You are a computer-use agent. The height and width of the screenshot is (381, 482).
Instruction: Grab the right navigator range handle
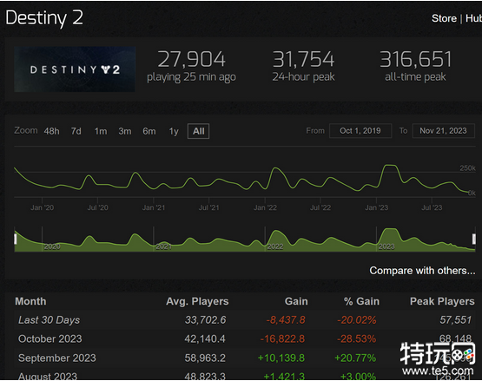(473, 239)
